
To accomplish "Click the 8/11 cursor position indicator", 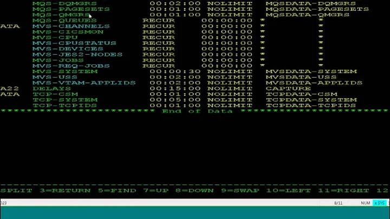I will point(338,203).
